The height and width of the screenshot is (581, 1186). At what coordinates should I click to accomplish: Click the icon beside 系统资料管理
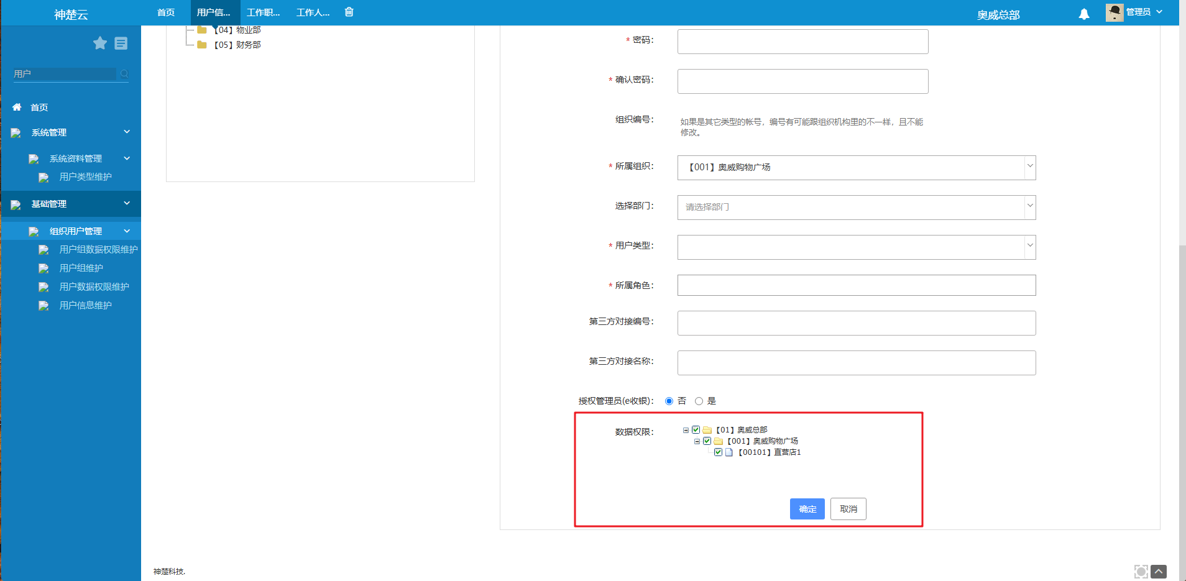pos(34,159)
